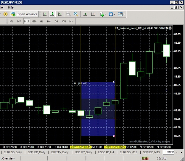Click the 88.85 price scale label

pos(177,34)
